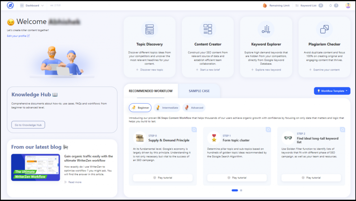This screenshot has height=201, width=356.
Task: Switch to Sample Case tab
Action: 199,91
